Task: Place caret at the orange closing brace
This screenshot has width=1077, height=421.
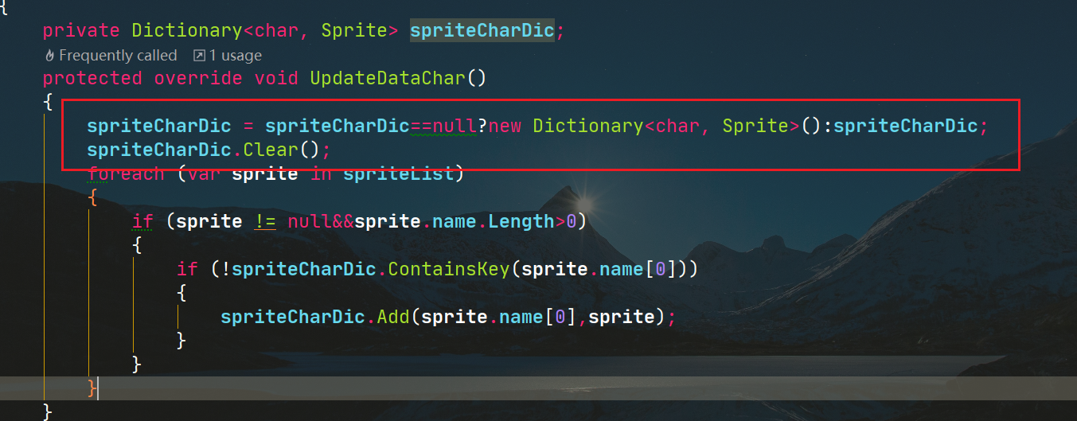Action: coord(92,388)
